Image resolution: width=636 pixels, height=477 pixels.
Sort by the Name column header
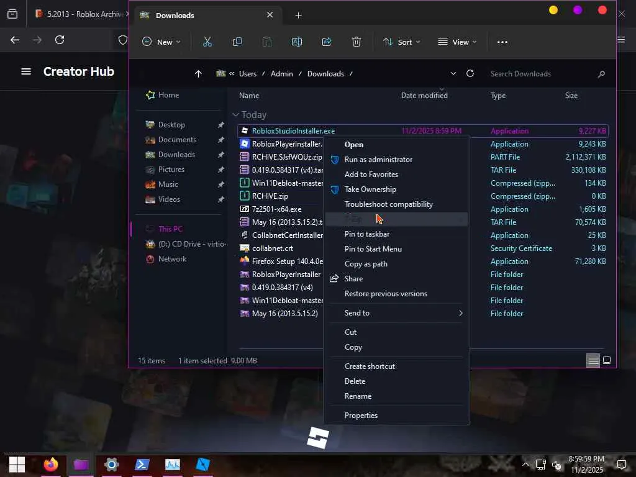[249, 96]
